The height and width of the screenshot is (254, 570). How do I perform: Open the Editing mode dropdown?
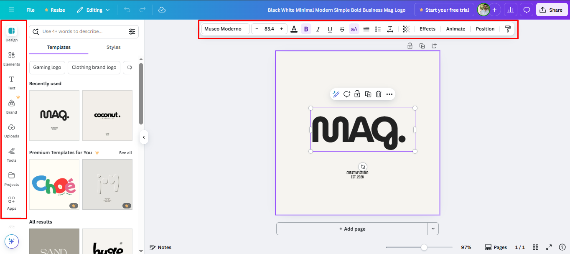coord(93,9)
